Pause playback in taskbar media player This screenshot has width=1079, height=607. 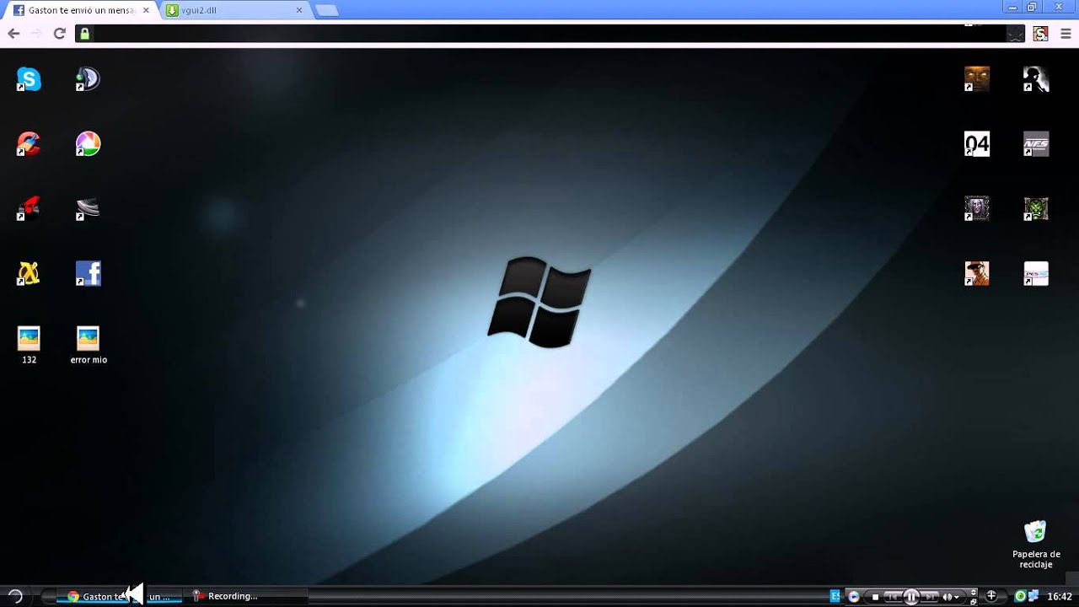click(x=911, y=597)
